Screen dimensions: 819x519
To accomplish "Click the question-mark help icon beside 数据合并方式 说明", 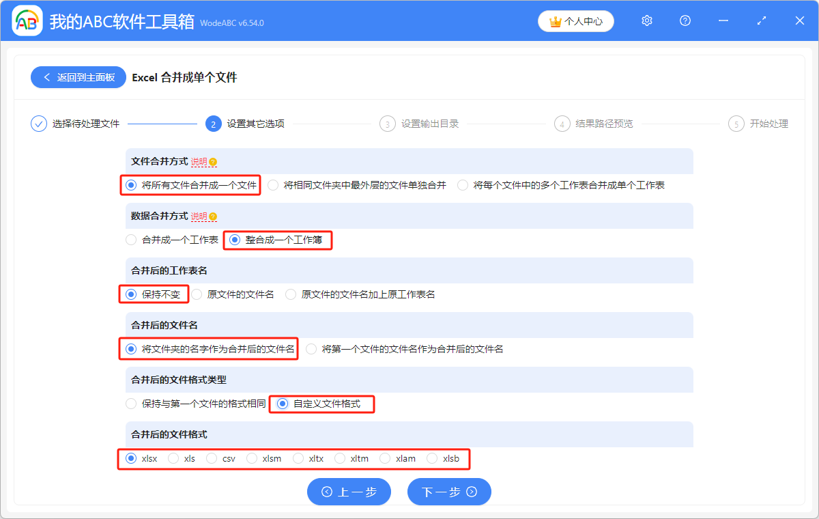I will click(212, 214).
